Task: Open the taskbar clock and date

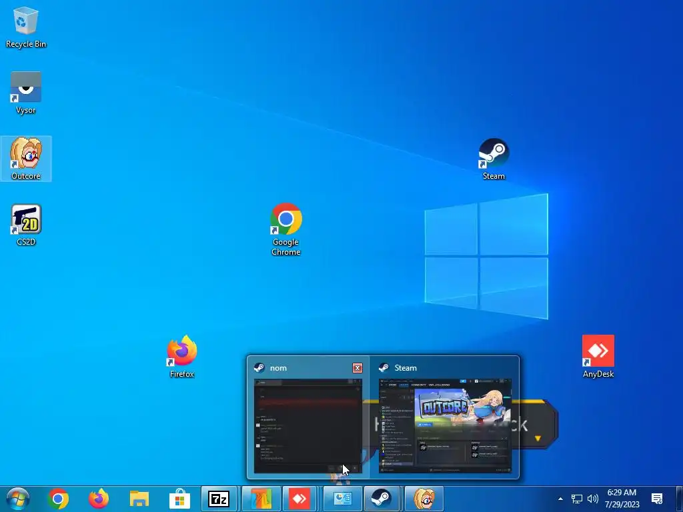Action: point(622,499)
